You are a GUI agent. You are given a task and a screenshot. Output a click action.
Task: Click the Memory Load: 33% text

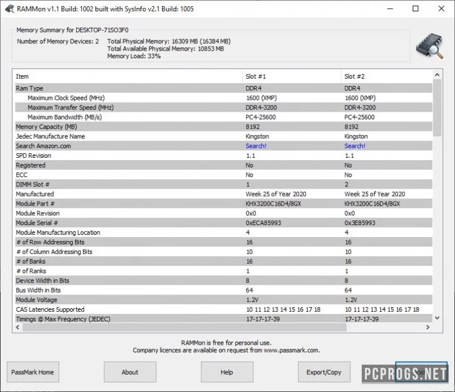134,56
